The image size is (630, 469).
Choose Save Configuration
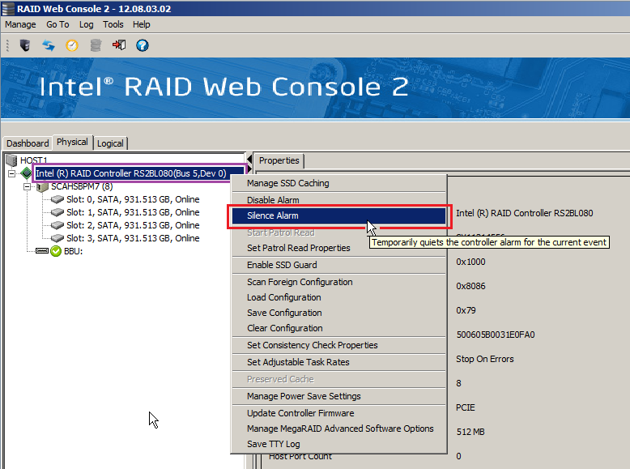click(338, 313)
